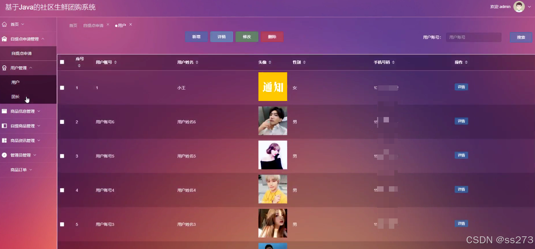Expand the 首页 sidebar menu chevron
Screen dimensions: 535x249
click(23, 24)
